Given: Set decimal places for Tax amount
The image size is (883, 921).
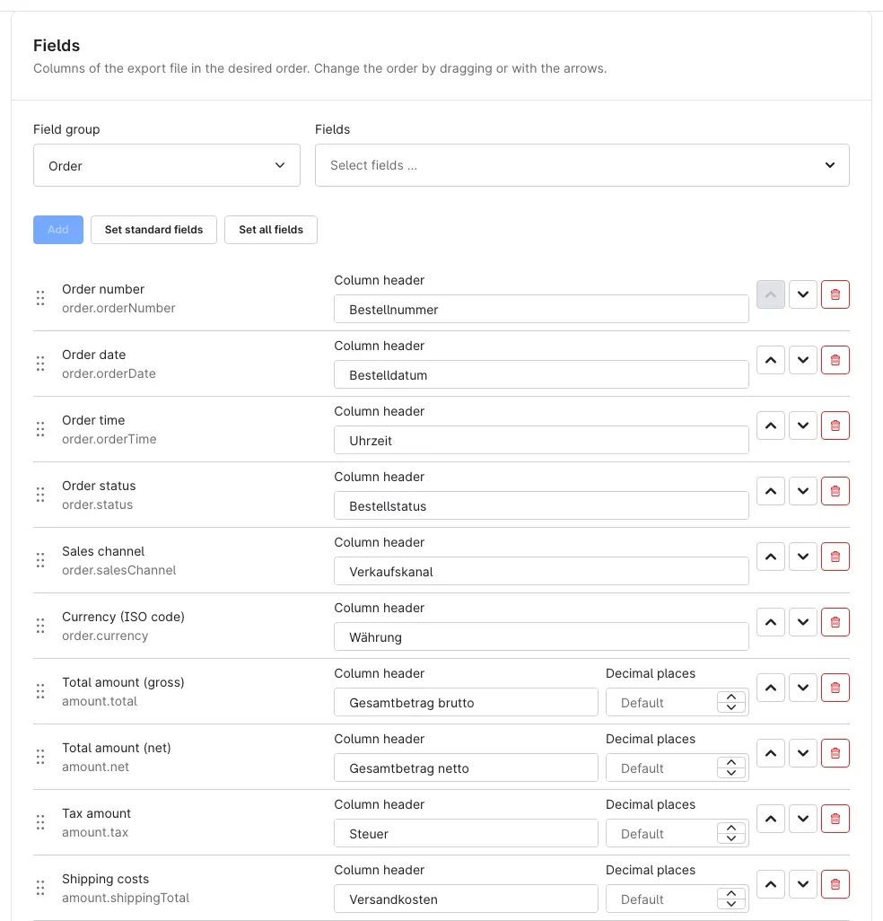Looking at the screenshot, I should [677, 834].
